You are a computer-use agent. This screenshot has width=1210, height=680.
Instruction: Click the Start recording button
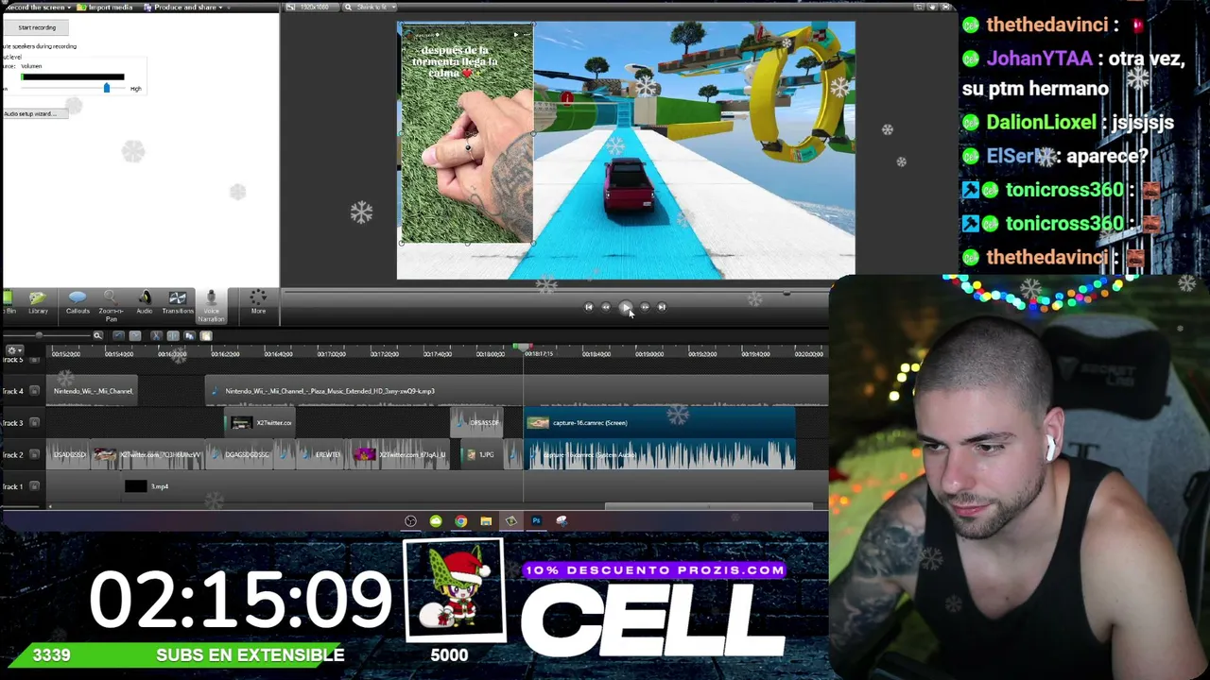(x=38, y=27)
